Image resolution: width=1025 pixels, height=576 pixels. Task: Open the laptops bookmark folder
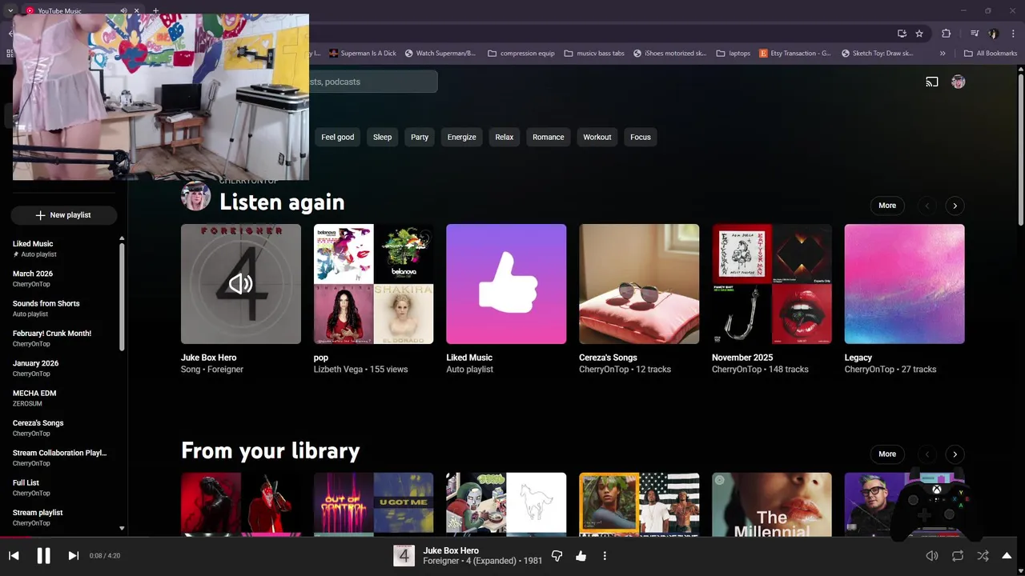[733, 54]
